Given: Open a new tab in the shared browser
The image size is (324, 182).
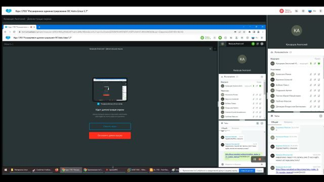Looking at the screenshot, I should tap(39, 27).
